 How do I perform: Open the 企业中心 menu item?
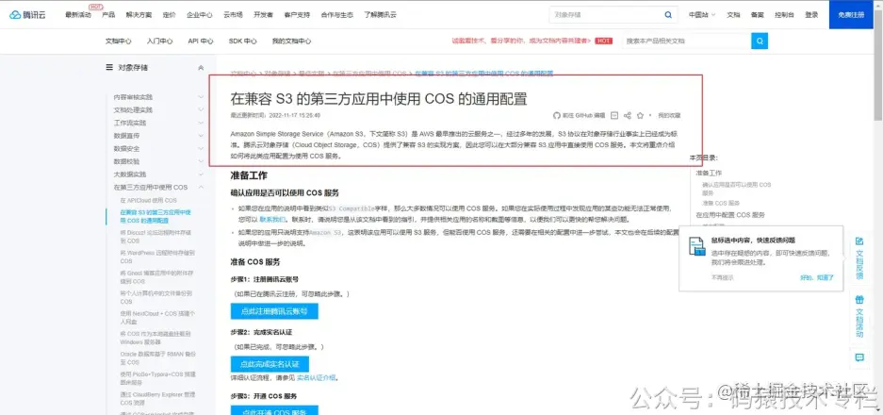coord(200,15)
